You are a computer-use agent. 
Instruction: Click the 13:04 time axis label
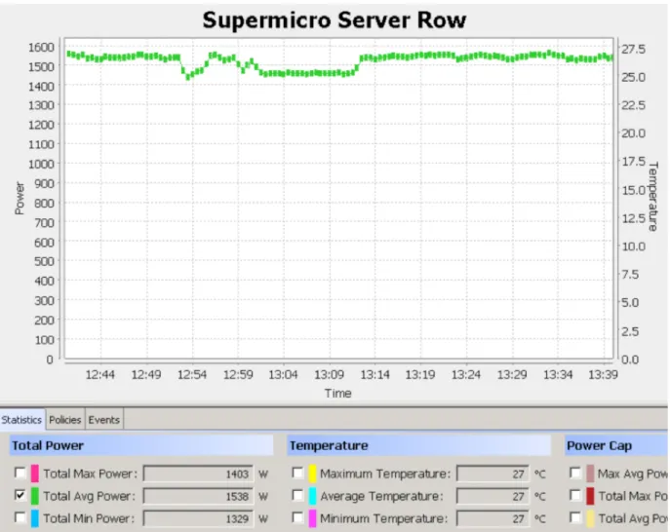[283, 375]
